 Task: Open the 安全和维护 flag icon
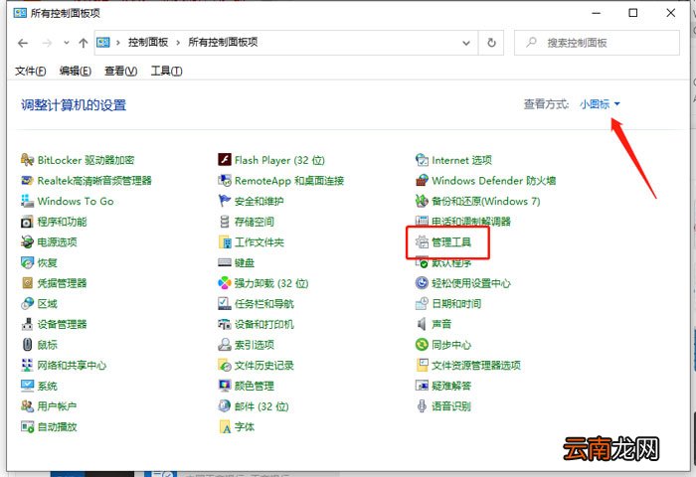tap(225, 201)
